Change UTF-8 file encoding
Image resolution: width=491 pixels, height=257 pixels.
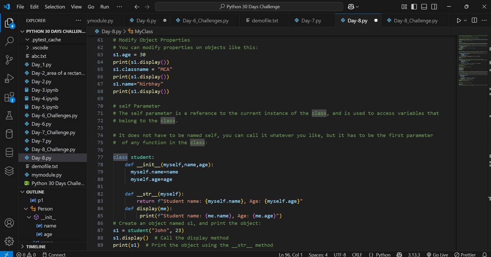(339, 255)
